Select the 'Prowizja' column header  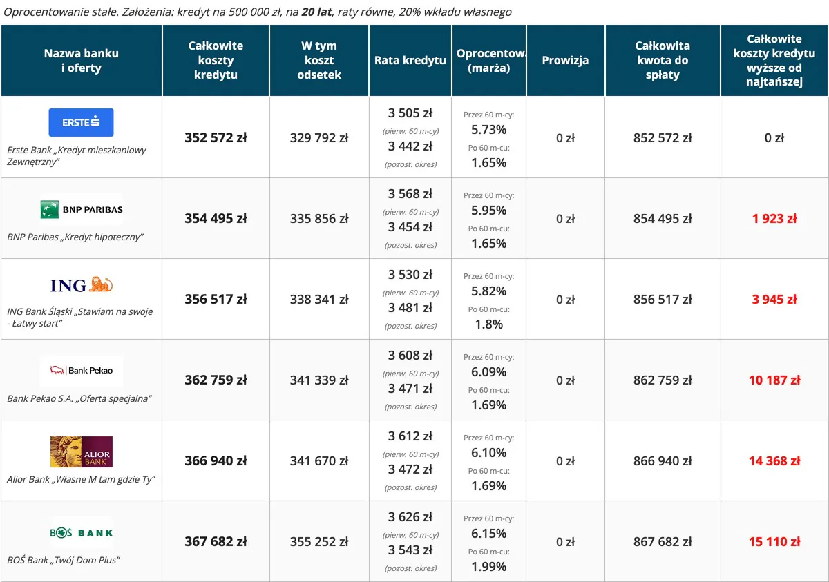565,61
